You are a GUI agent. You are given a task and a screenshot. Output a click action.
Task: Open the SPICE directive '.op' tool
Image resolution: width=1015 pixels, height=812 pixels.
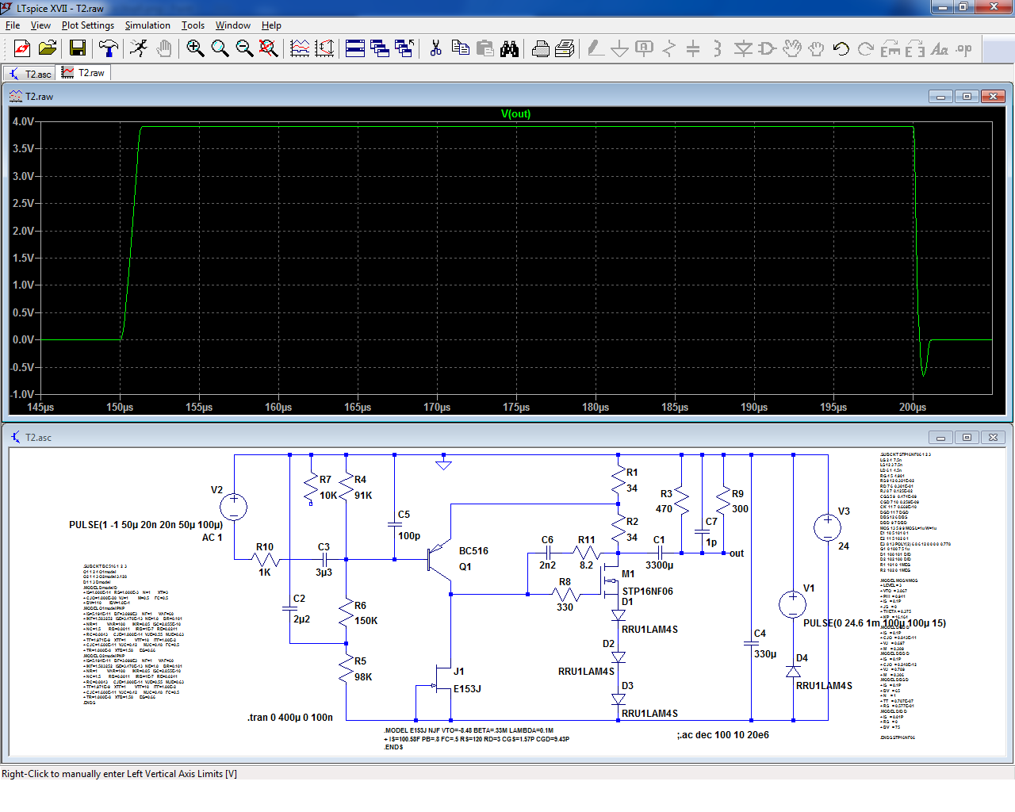[x=964, y=49]
